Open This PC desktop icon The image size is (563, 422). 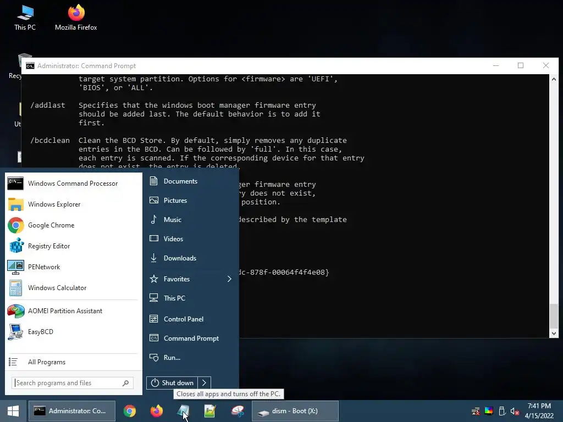pyautogui.click(x=25, y=18)
